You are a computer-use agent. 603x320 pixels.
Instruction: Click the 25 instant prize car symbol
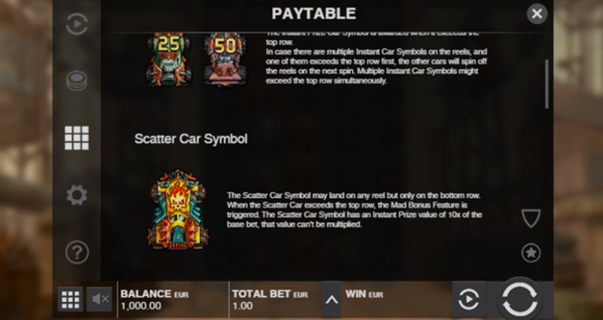[169, 59]
